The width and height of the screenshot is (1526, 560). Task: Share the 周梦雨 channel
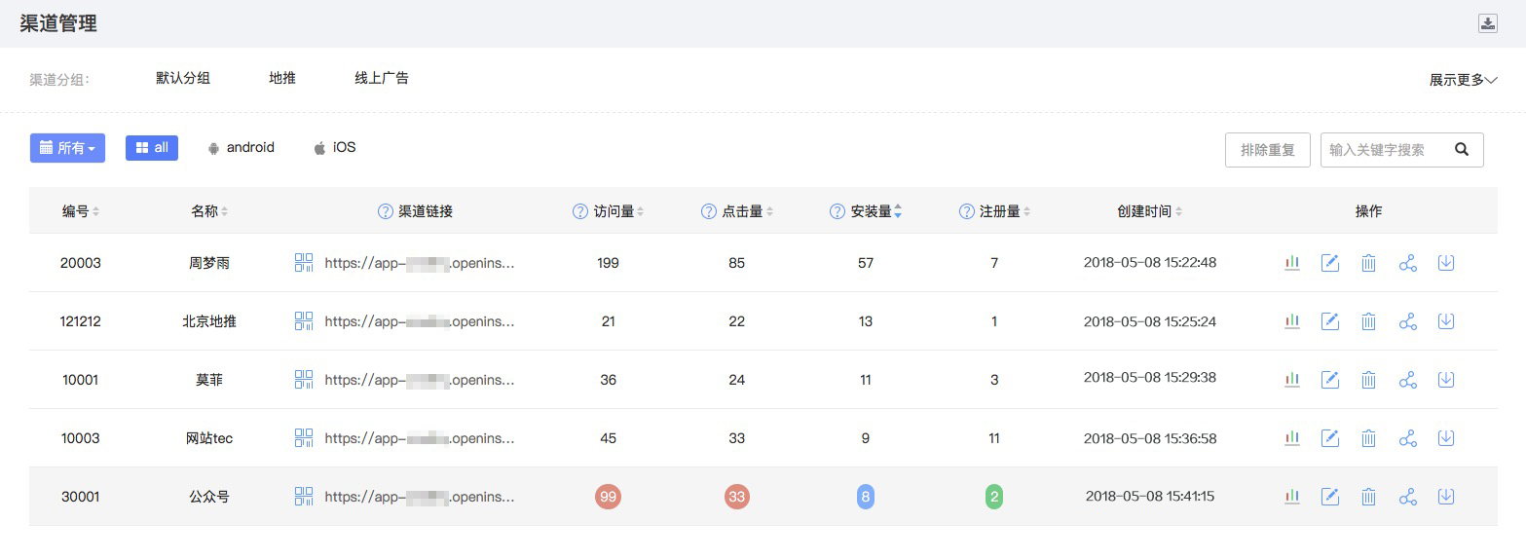coord(1407,263)
